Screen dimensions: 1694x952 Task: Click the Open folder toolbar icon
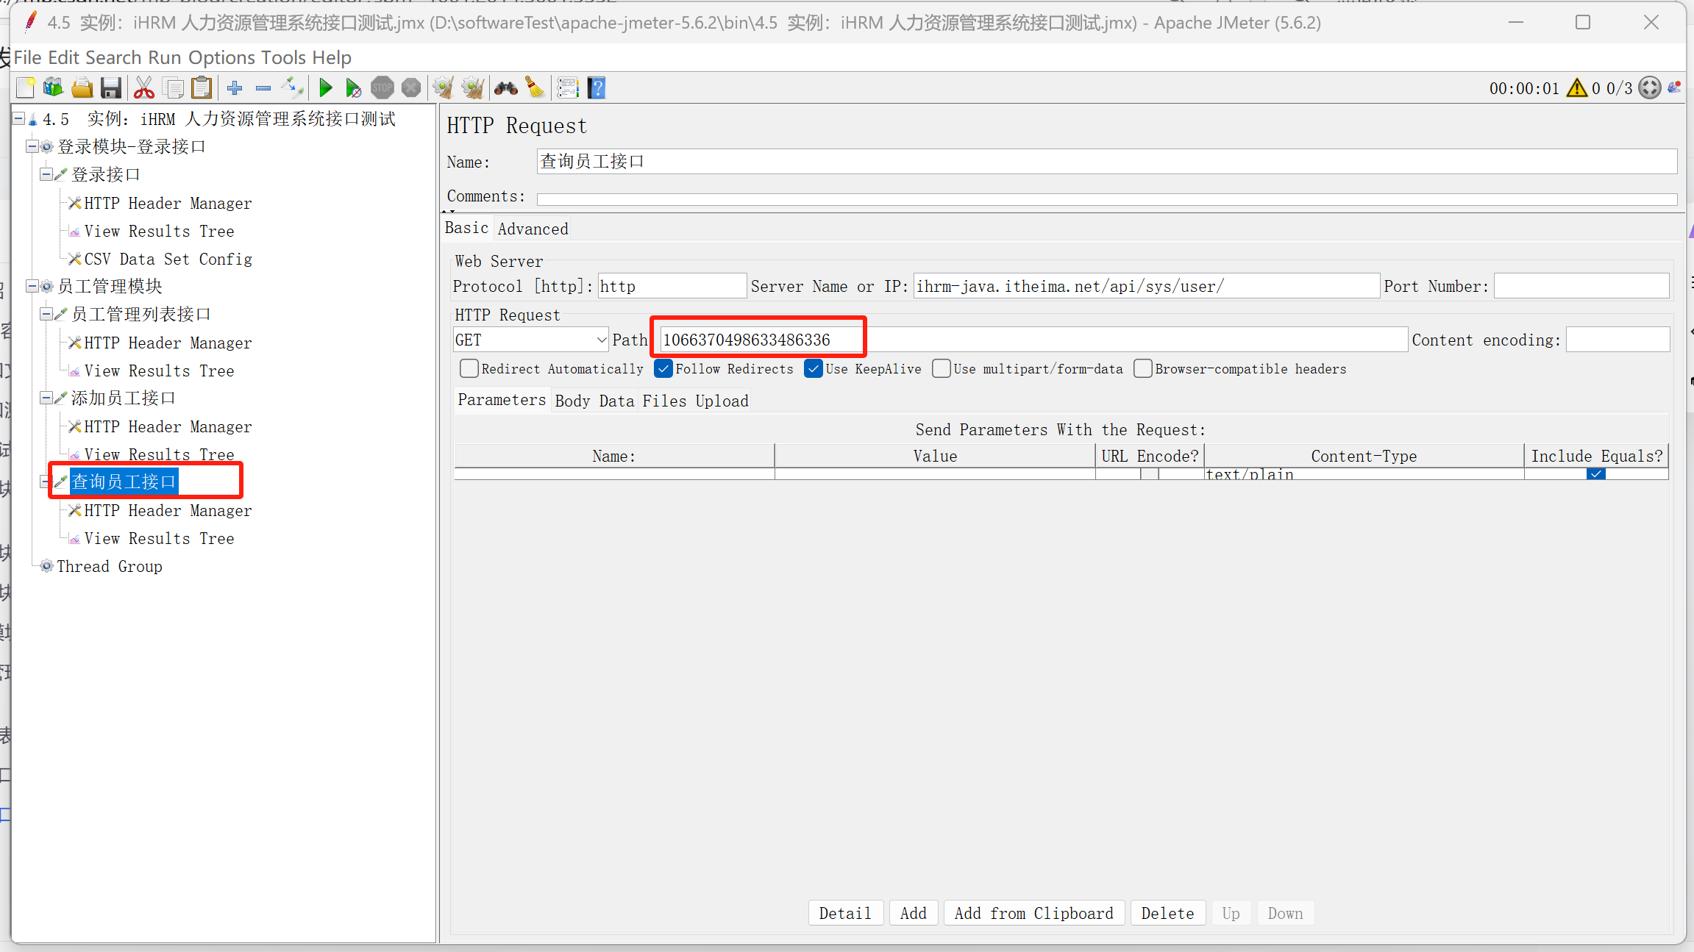click(82, 88)
